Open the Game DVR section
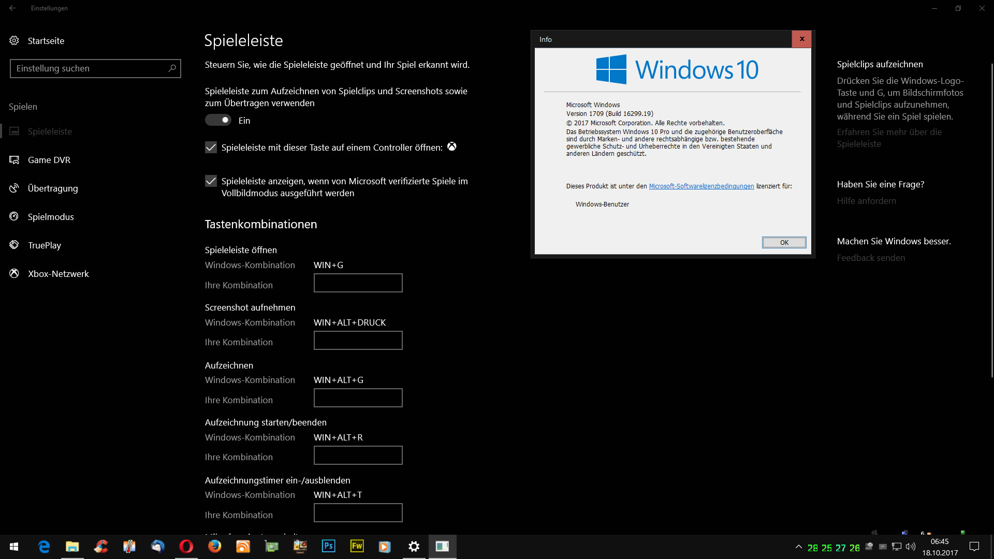This screenshot has width=994, height=559. point(49,160)
